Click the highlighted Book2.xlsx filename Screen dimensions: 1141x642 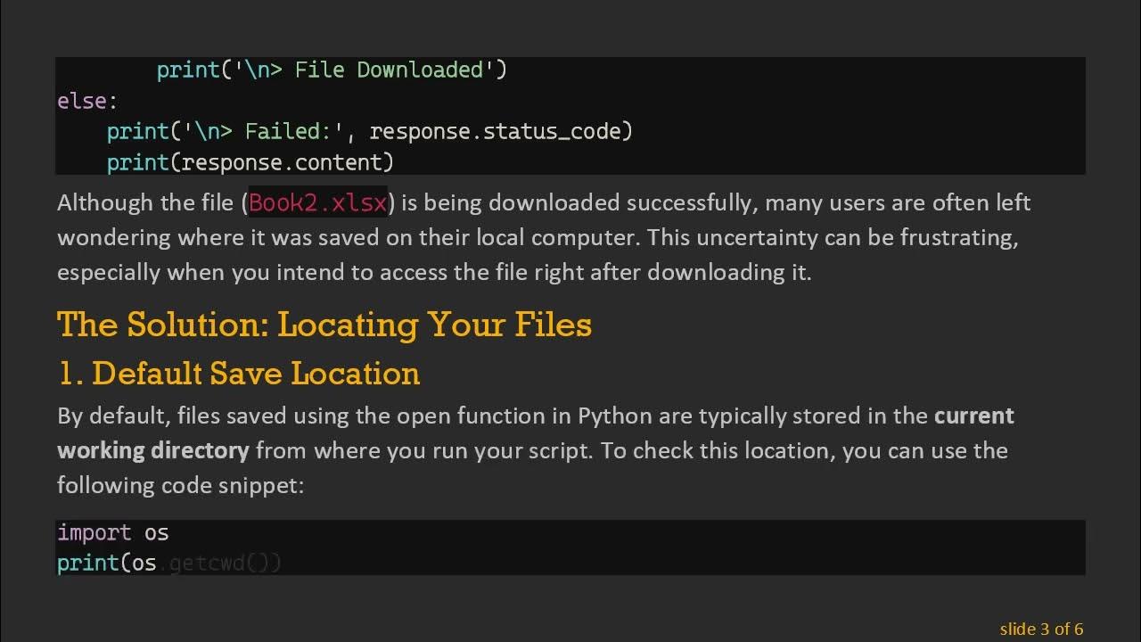(318, 203)
